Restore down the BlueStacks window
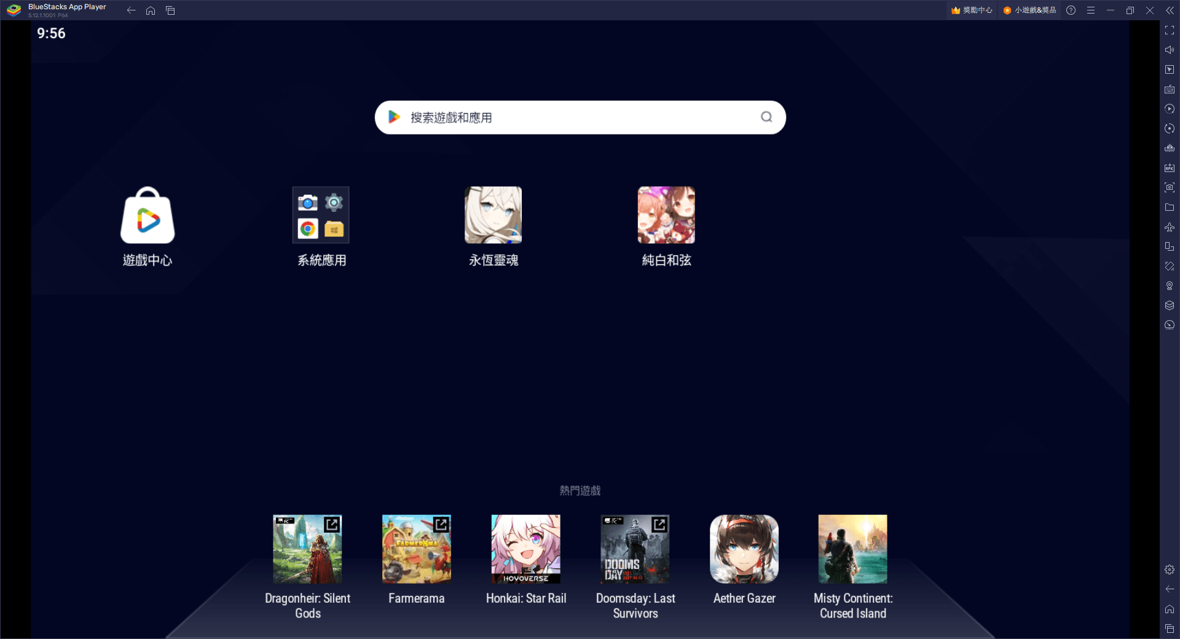 point(1130,10)
